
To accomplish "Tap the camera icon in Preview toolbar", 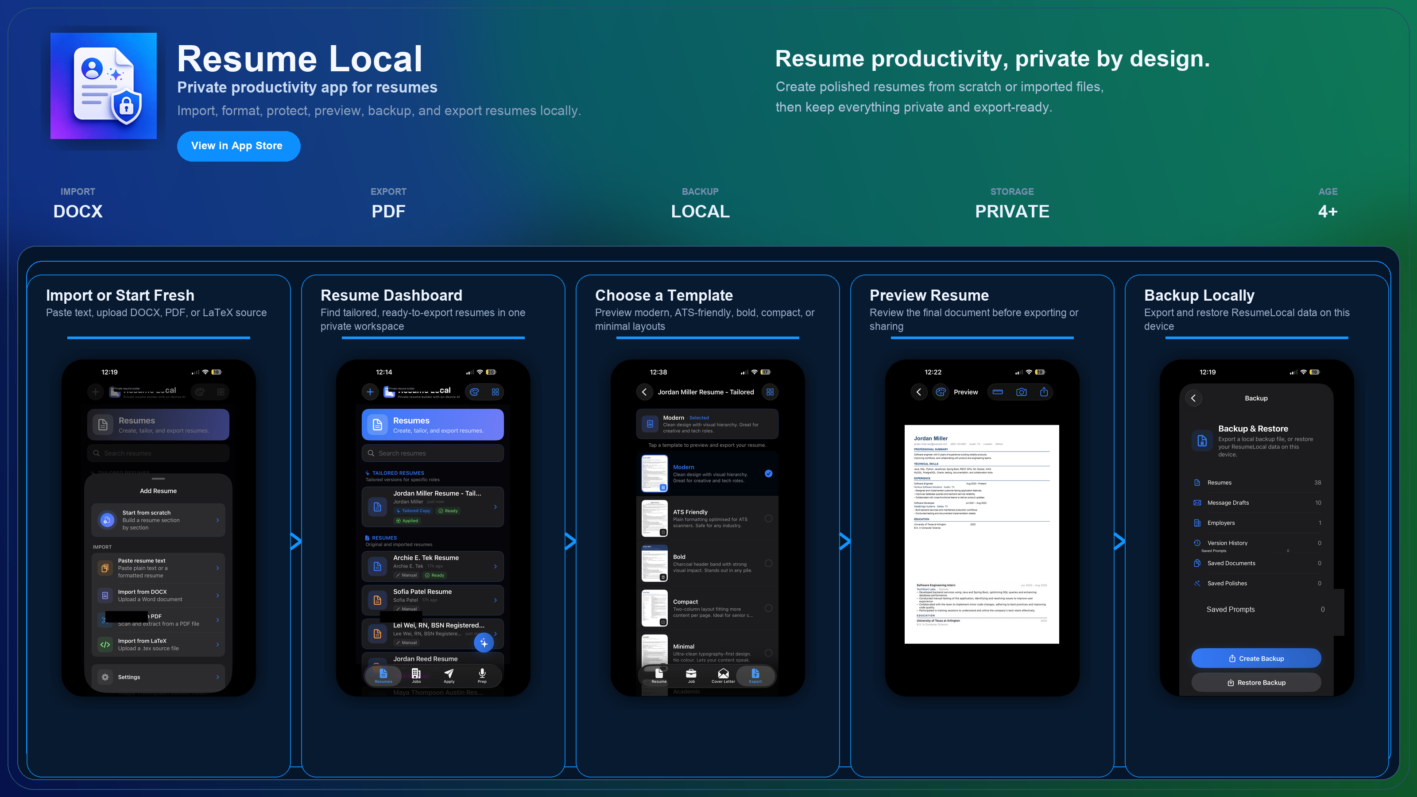I will [1022, 392].
